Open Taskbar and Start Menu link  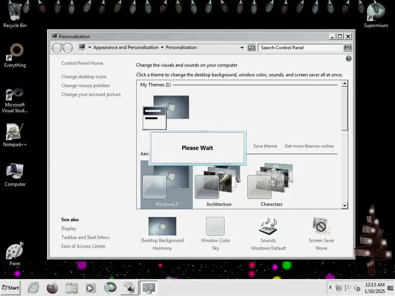85,237
